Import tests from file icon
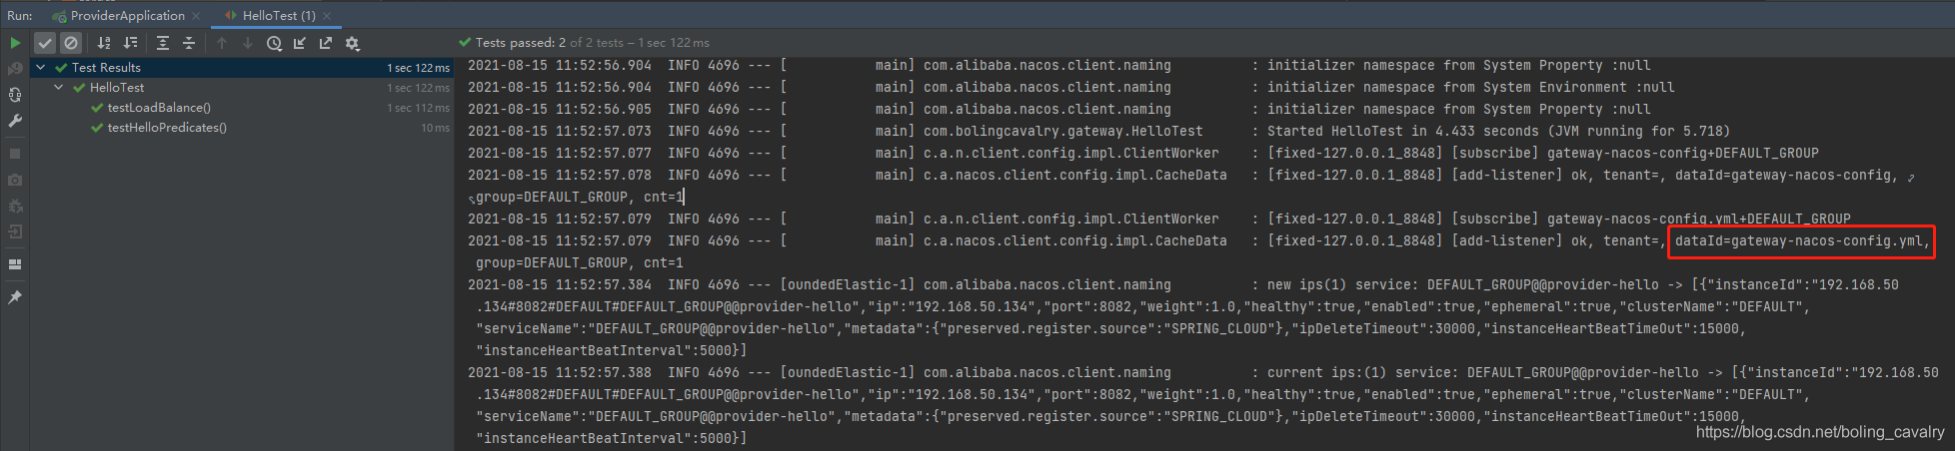 click(300, 43)
